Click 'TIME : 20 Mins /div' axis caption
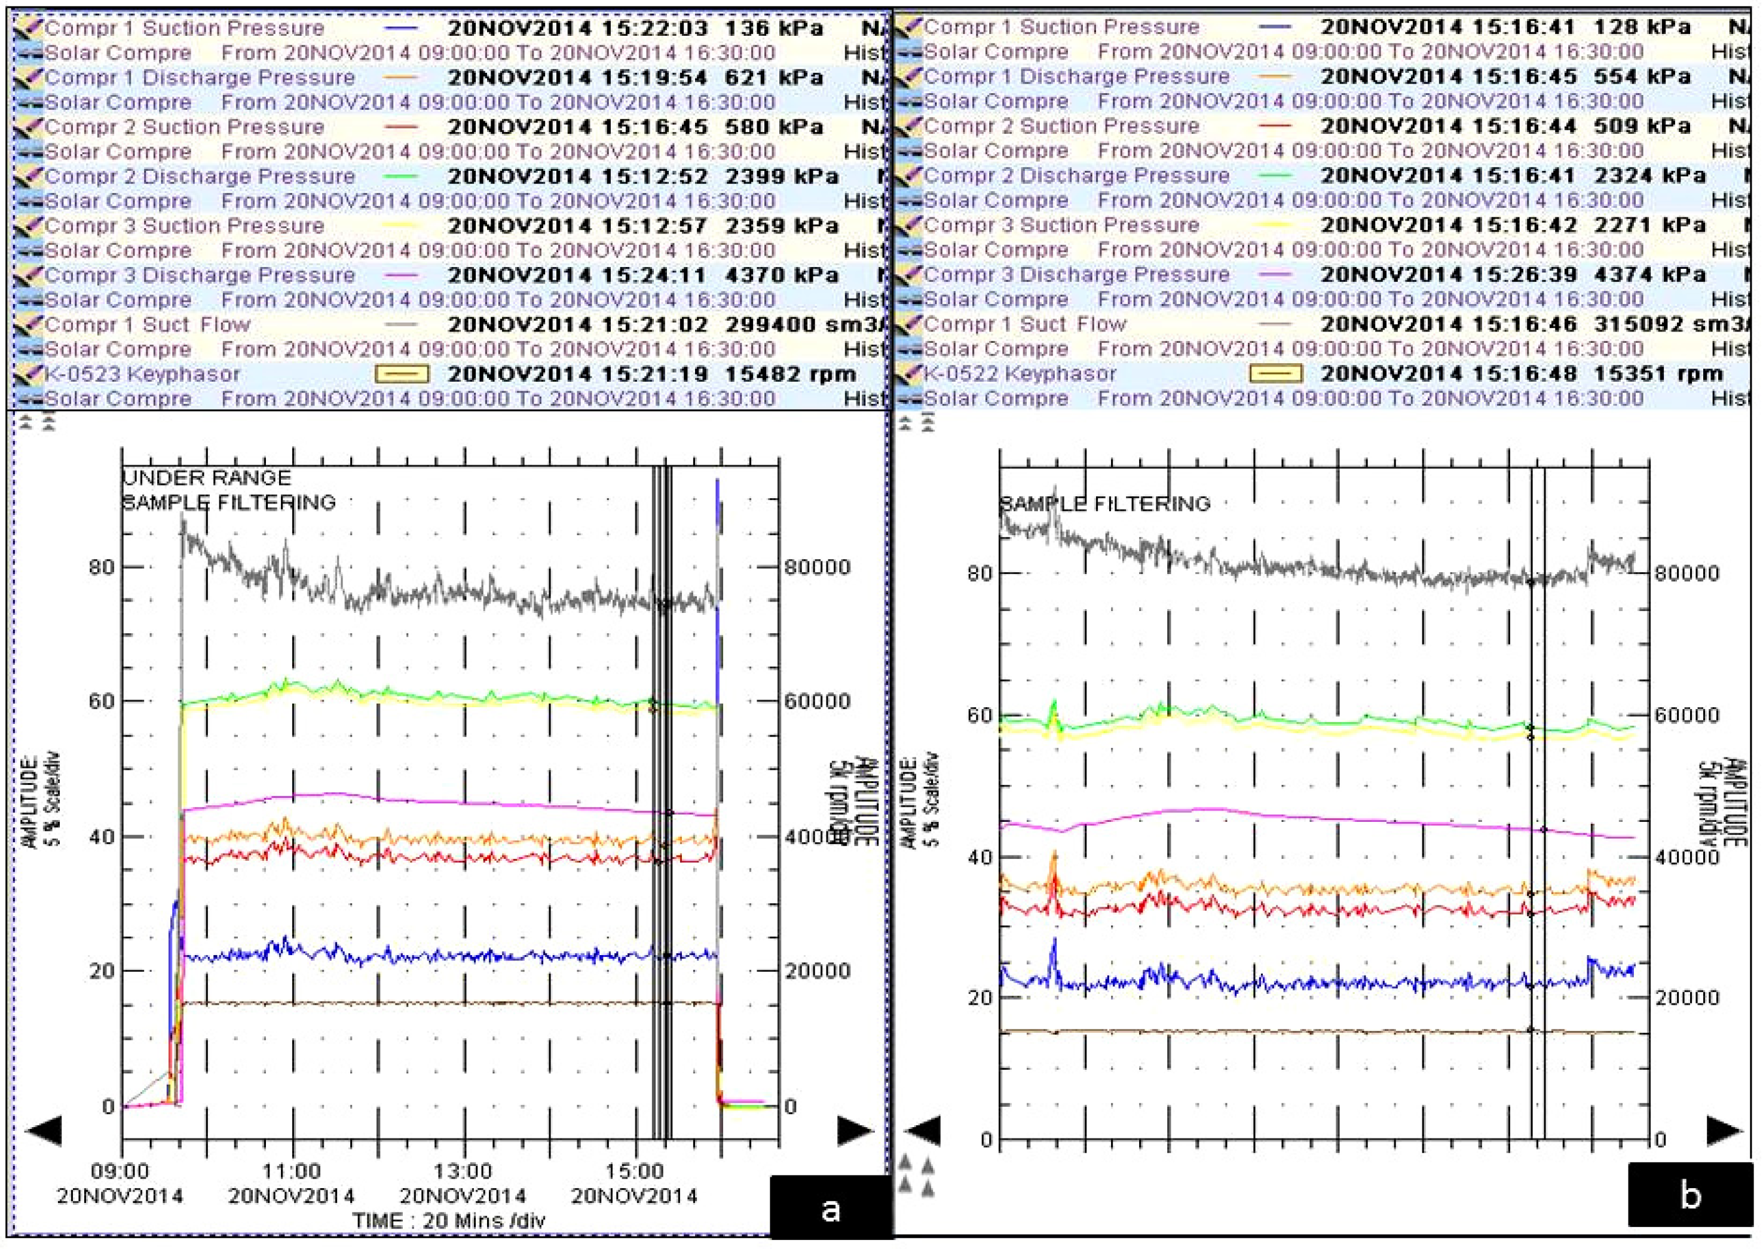This screenshot has height=1249, width=1763. pos(449,1220)
